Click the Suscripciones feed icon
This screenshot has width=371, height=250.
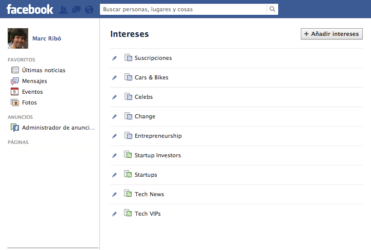[128, 57]
